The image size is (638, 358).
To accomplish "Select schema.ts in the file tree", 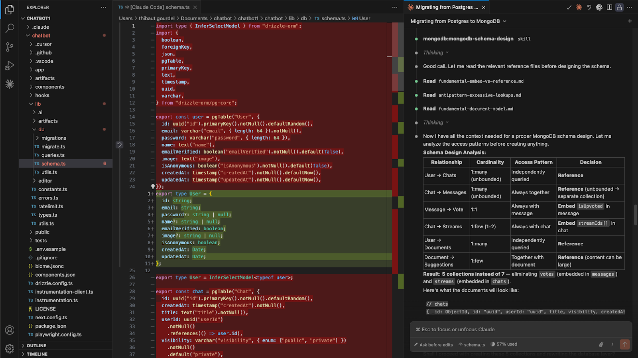I will click(x=66, y=164).
